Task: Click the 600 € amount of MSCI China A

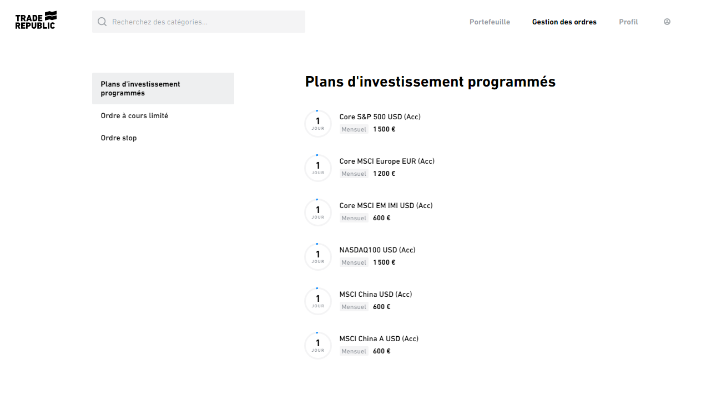Action: (x=382, y=351)
